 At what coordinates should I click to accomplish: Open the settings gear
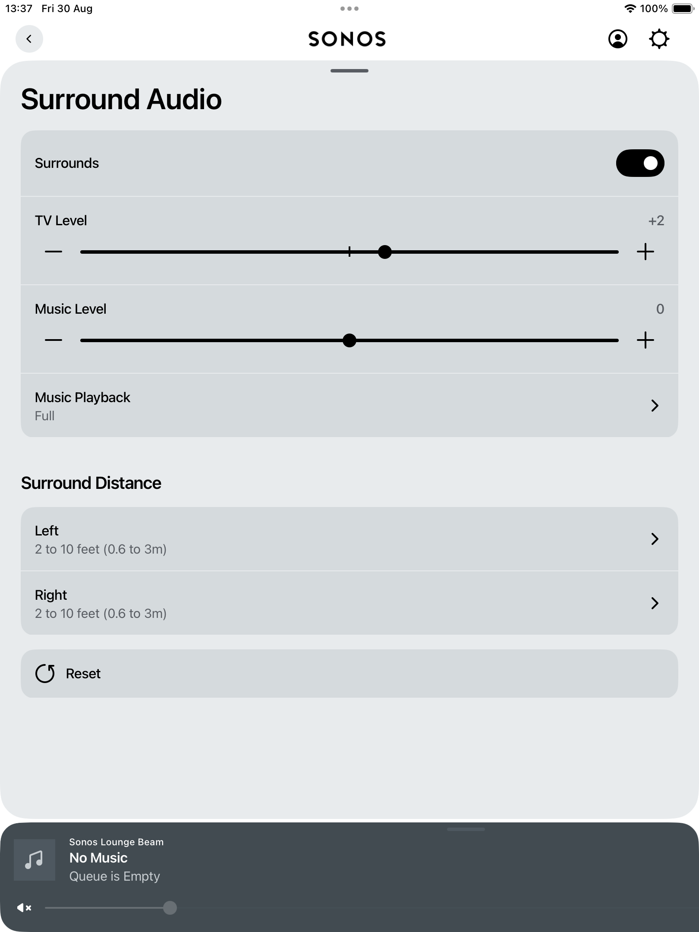[x=659, y=39]
